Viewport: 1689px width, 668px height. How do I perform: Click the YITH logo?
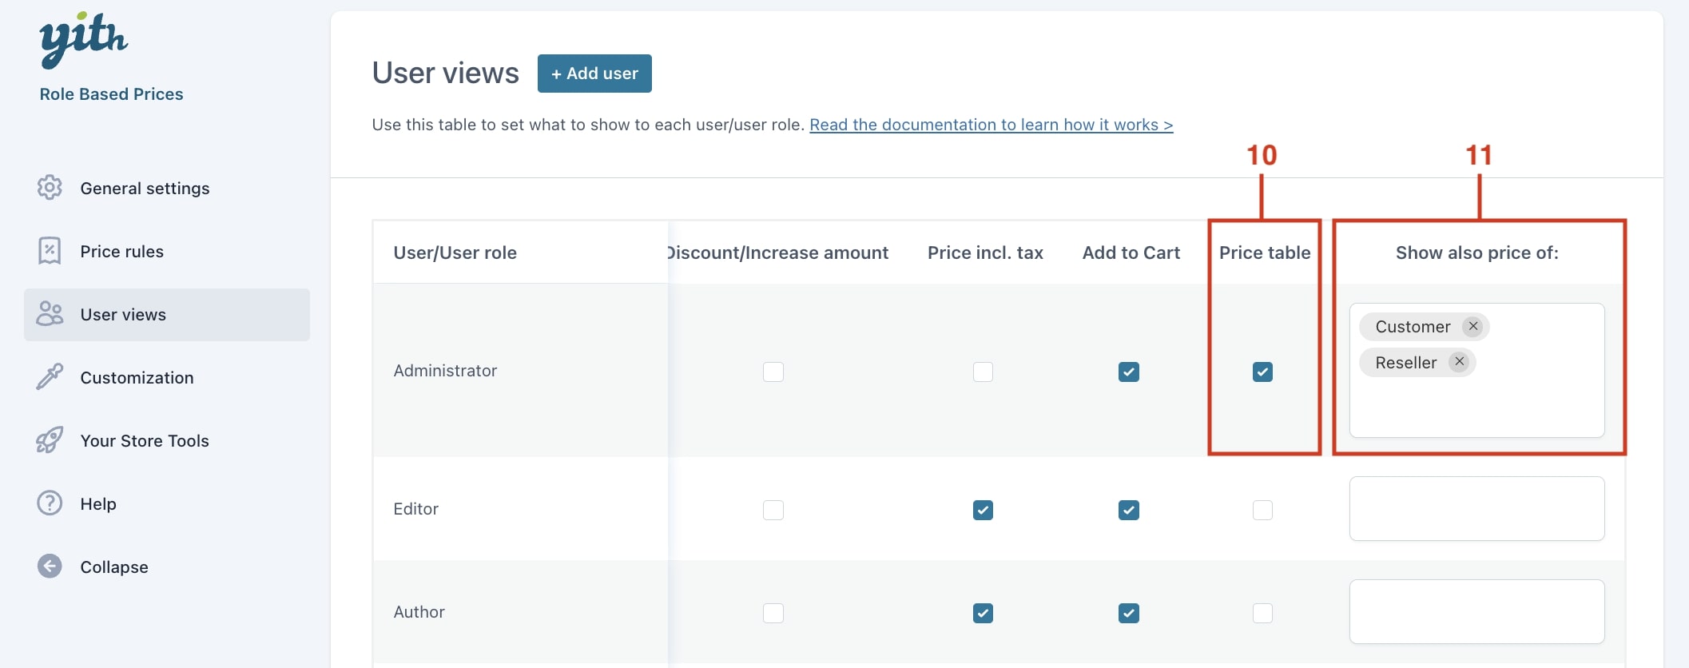[83, 39]
